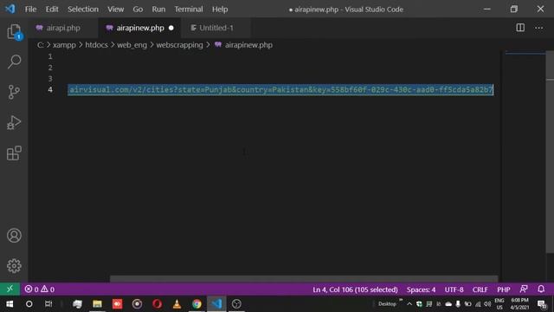The image size is (554, 312).
Task: Open Opera browser from taskbar
Action: point(158,304)
